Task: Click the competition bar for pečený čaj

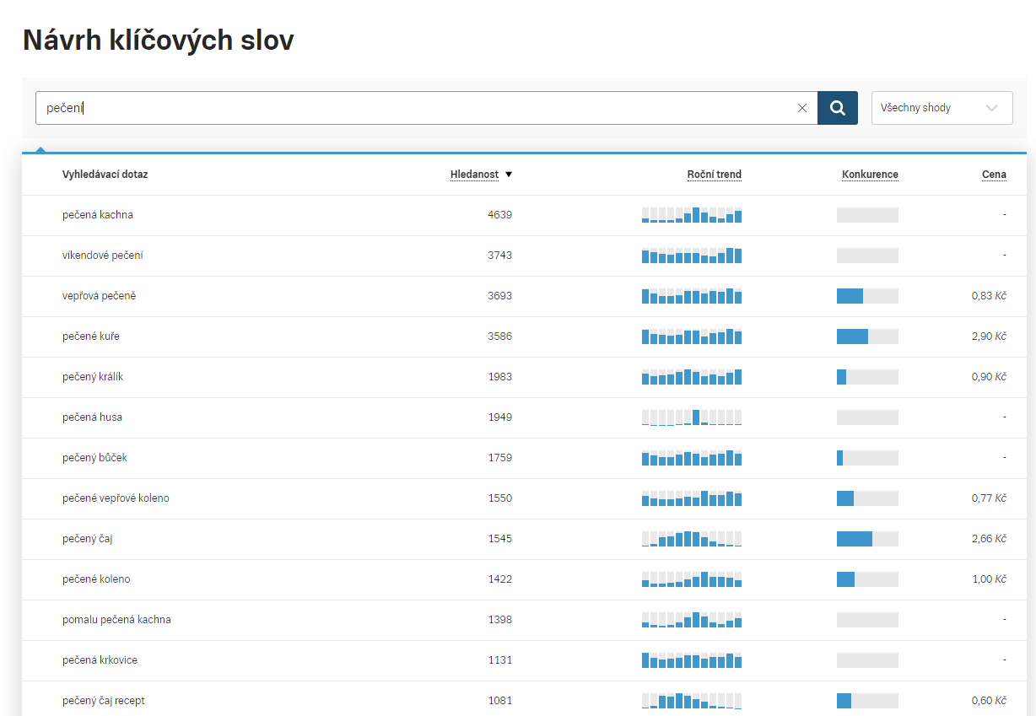Action: 867,539
